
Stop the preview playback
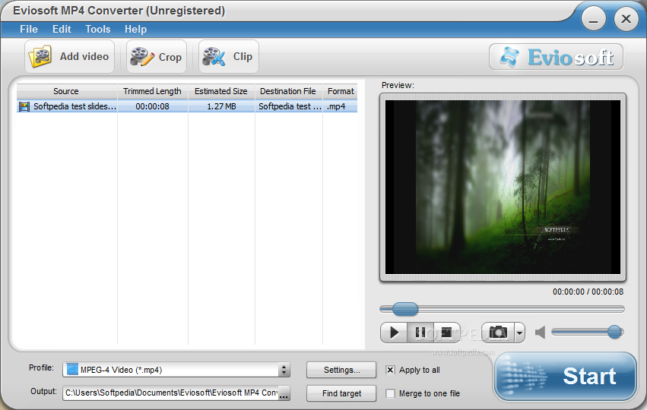click(447, 333)
